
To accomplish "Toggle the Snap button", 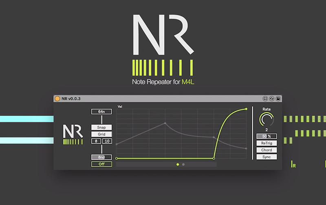I will [101, 127].
